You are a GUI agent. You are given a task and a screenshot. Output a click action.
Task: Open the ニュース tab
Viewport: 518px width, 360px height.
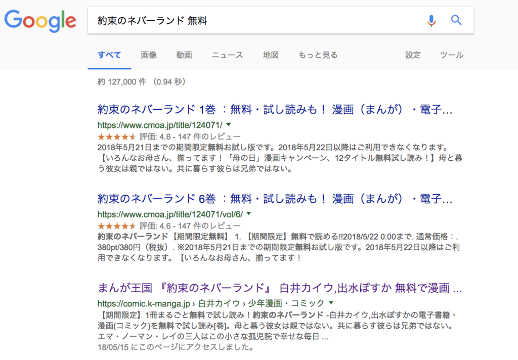[227, 55]
